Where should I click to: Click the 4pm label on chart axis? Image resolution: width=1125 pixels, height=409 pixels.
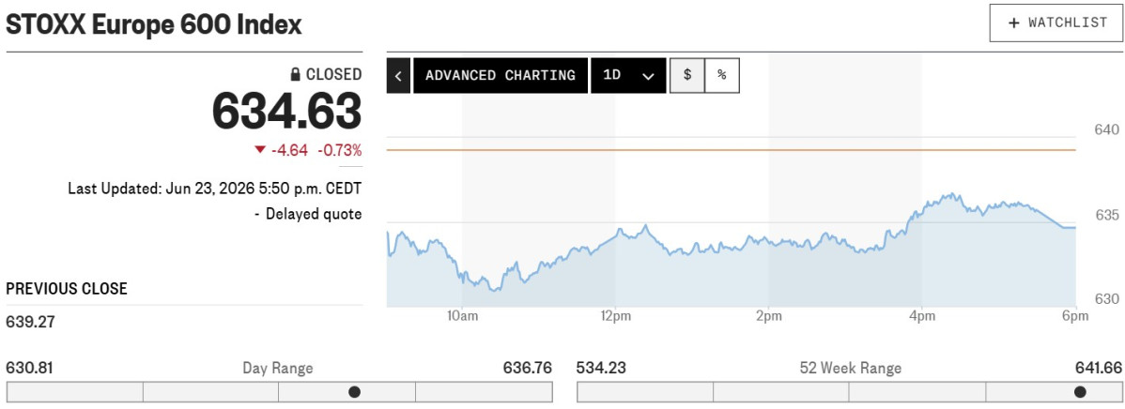(922, 316)
